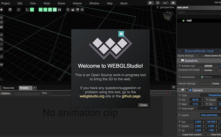Open the Scene menu
Image resolution: width=221 pixels, height=137 pixels.
[61, 3]
